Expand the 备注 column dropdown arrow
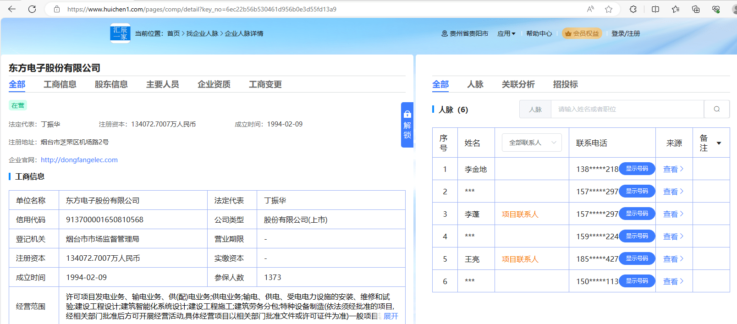Viewport: 737px width, 324px height. (719, 143)
